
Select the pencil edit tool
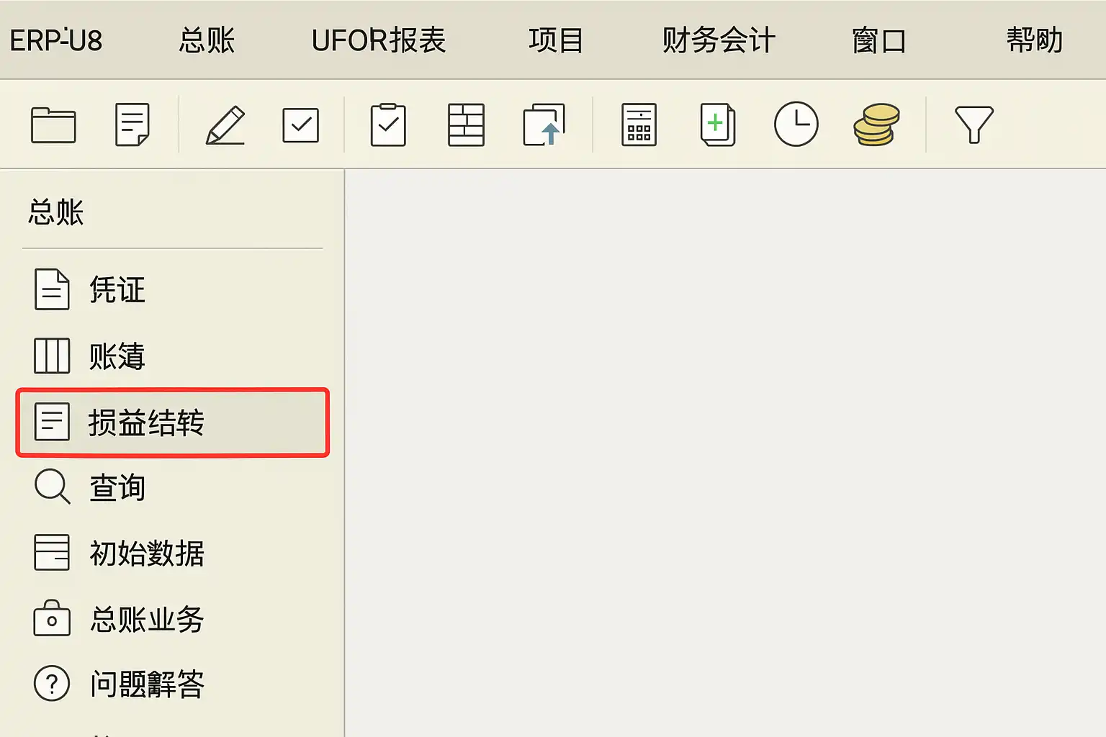[225, 125]
